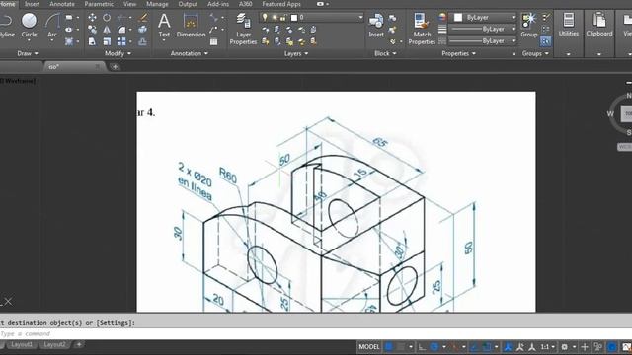Open the Layer Properties manager
This screenshot has height=355, width=632.
243,29
